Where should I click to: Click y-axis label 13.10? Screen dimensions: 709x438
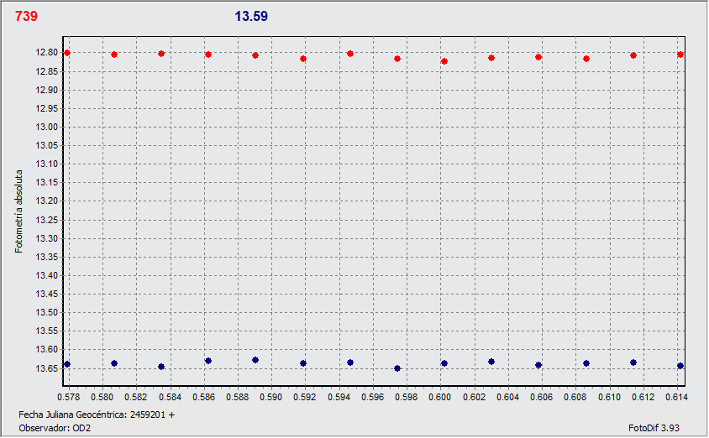(47, 164)
